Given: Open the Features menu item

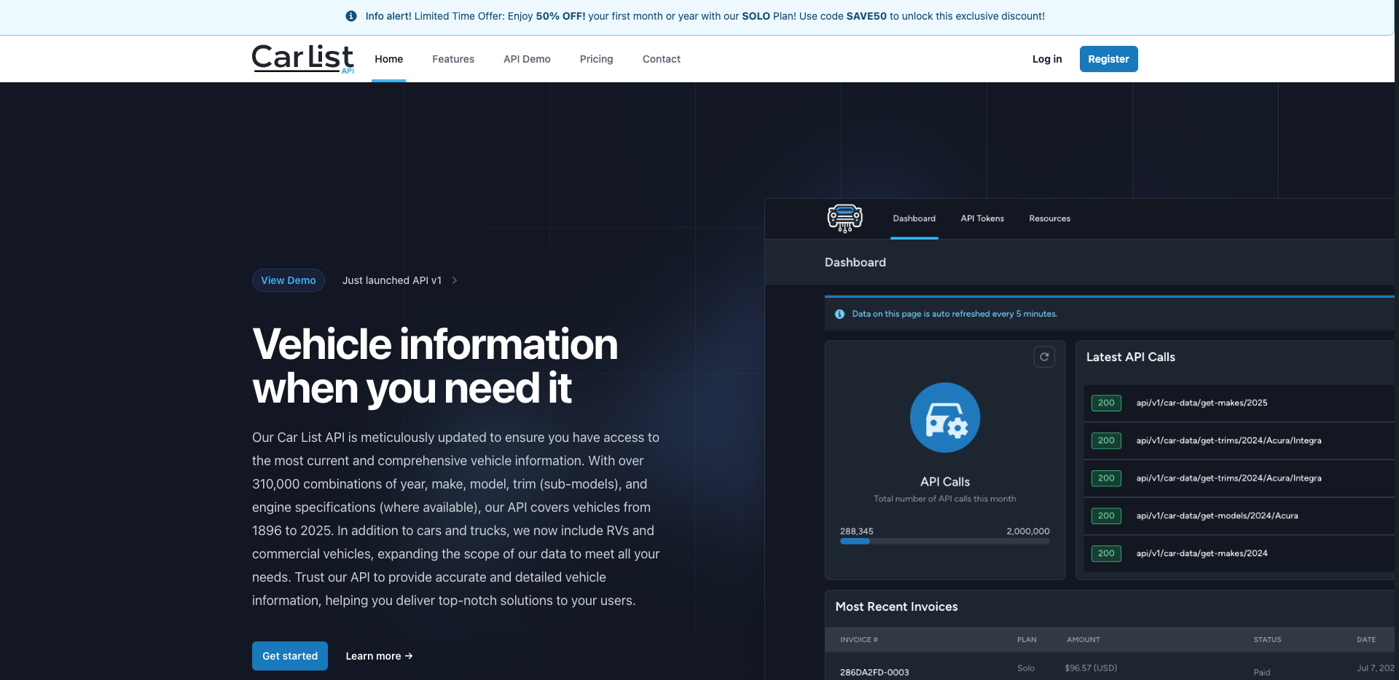Looking at the screenshot, I should coord(452,59).
